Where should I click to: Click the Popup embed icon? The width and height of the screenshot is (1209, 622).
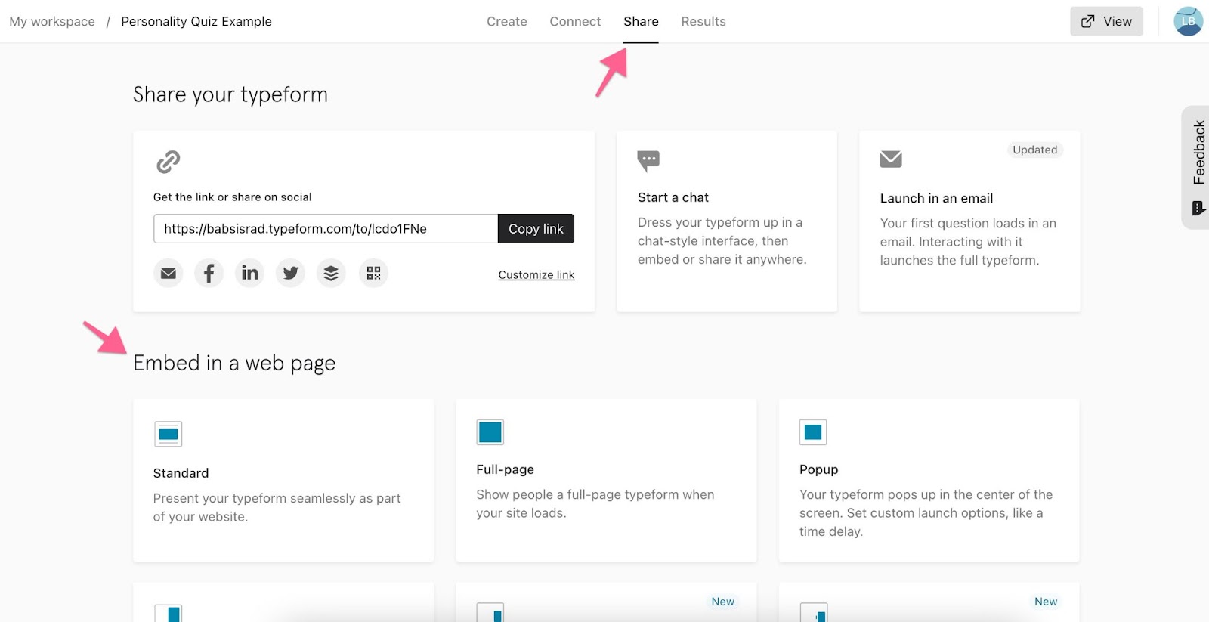[x=813, y=432]
